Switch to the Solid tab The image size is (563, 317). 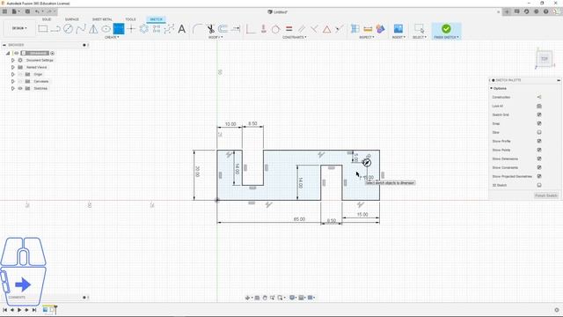click(x=47, y=19)
